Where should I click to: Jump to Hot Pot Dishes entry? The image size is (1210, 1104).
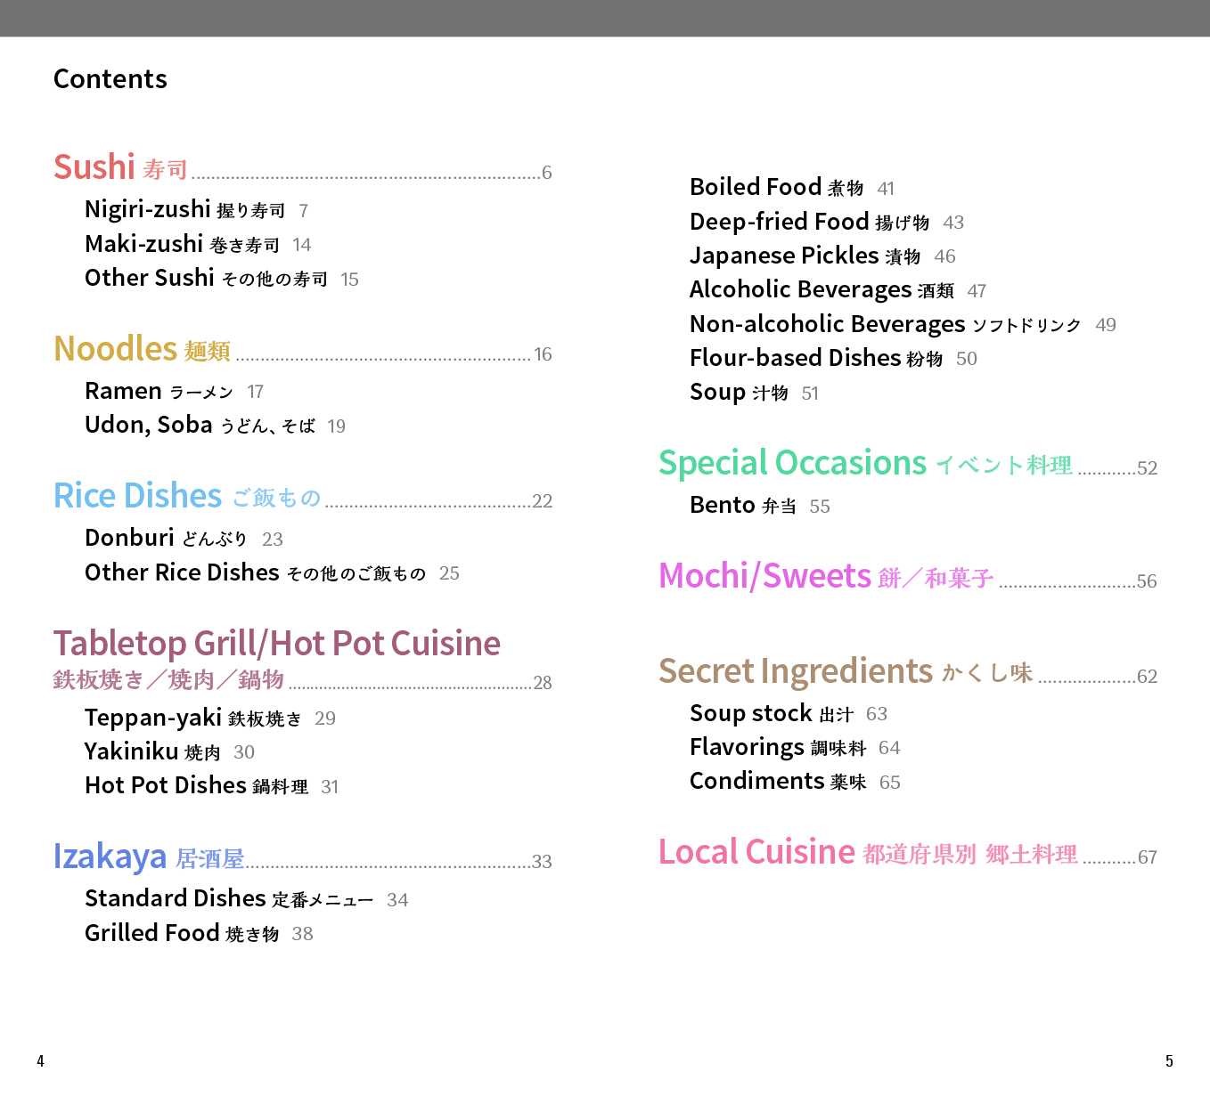point(212,785)
